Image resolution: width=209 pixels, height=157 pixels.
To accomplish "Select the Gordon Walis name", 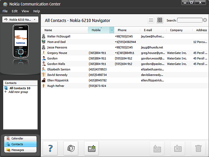I will (x=56, y=64).
